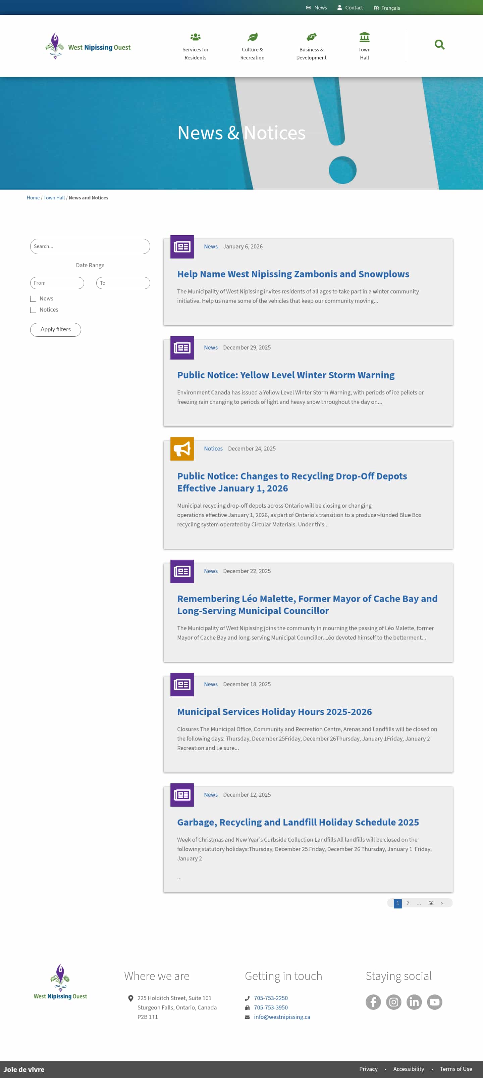
Task: Click newspaper icon on Zambonis article
Action: click(182, 247)
